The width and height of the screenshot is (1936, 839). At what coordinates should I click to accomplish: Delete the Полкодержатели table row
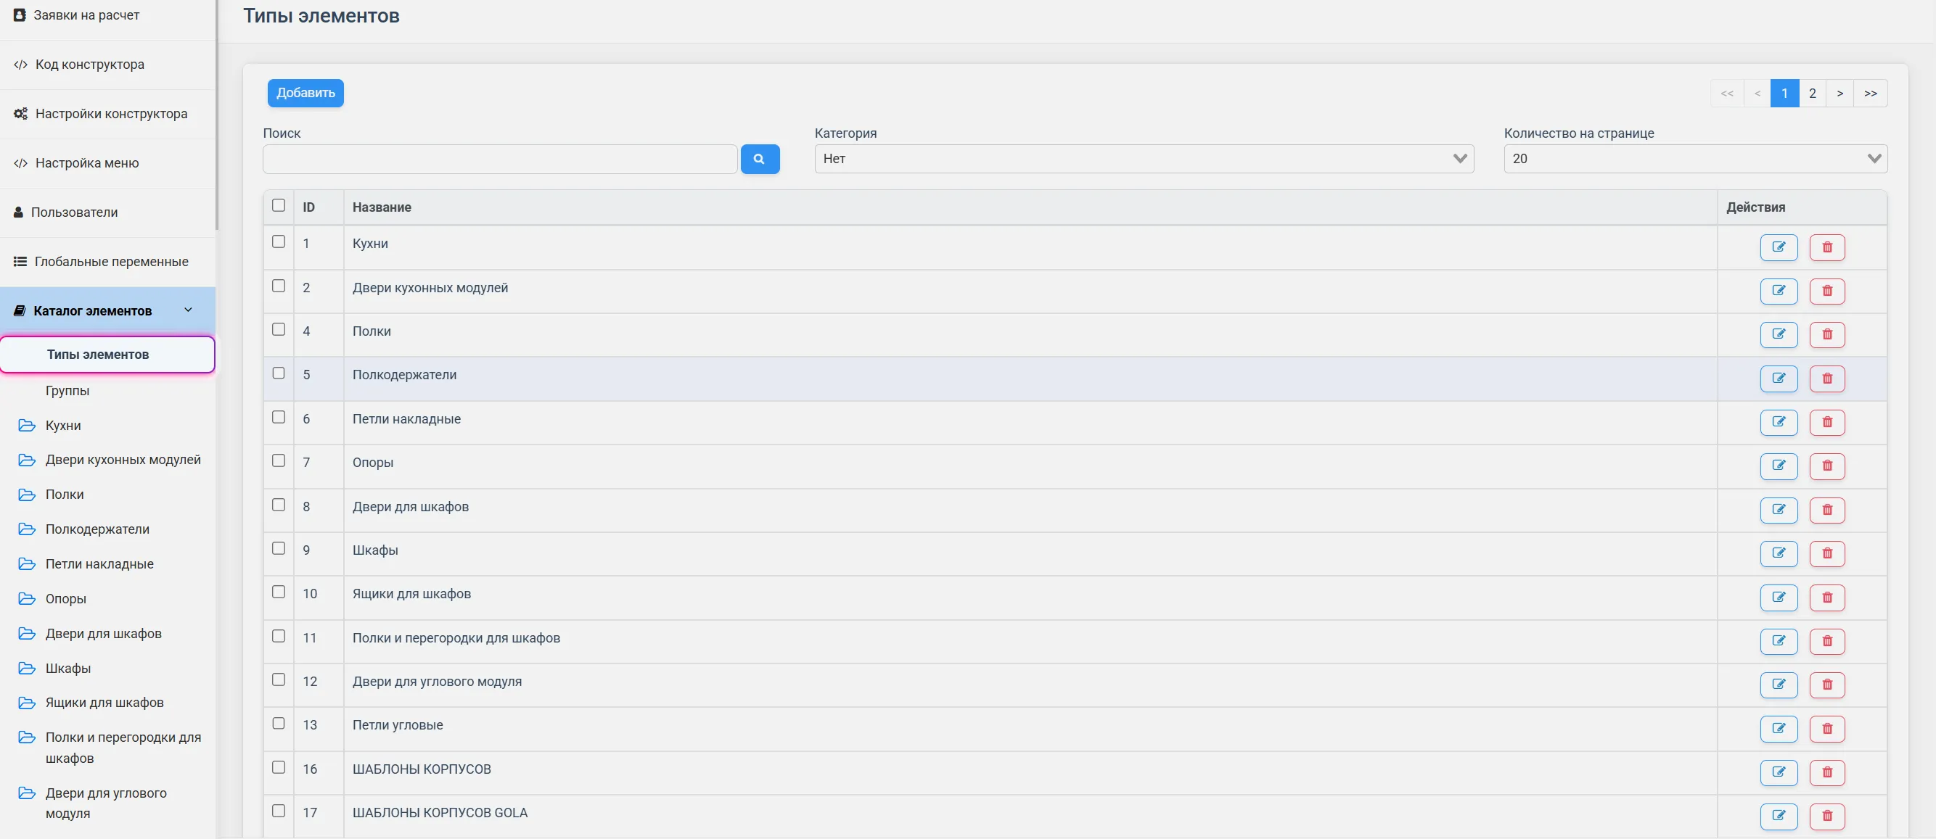1826,379
